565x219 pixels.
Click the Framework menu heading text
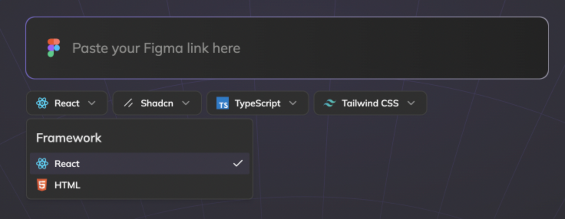pyautogui.click(x=69, y=138)
